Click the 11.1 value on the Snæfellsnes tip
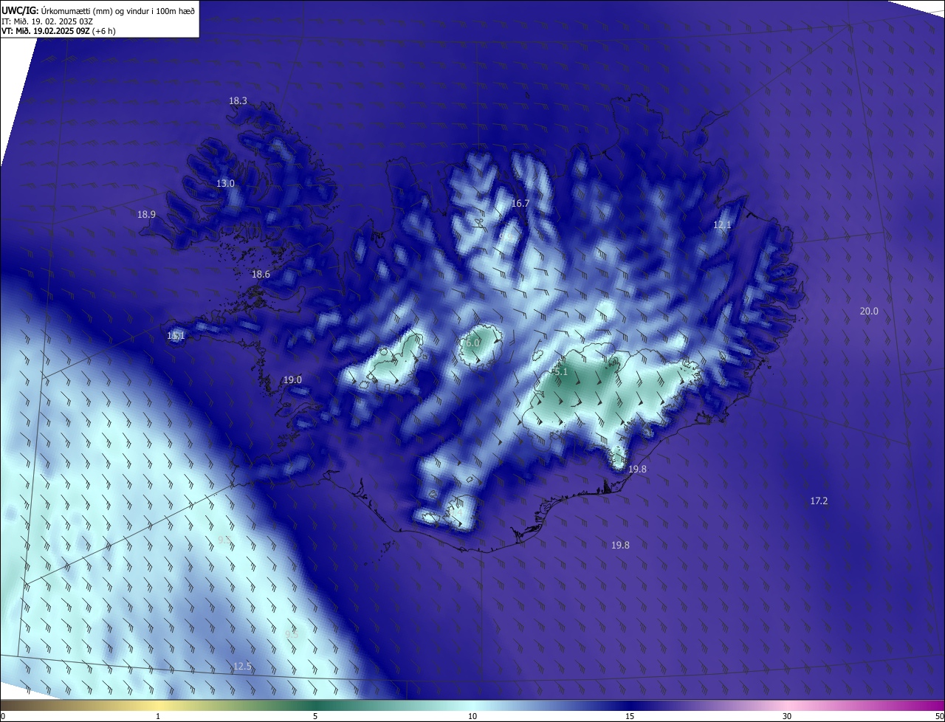Viewport: 945px width, 722px height. pyautogui.click(x=176, y=335)
